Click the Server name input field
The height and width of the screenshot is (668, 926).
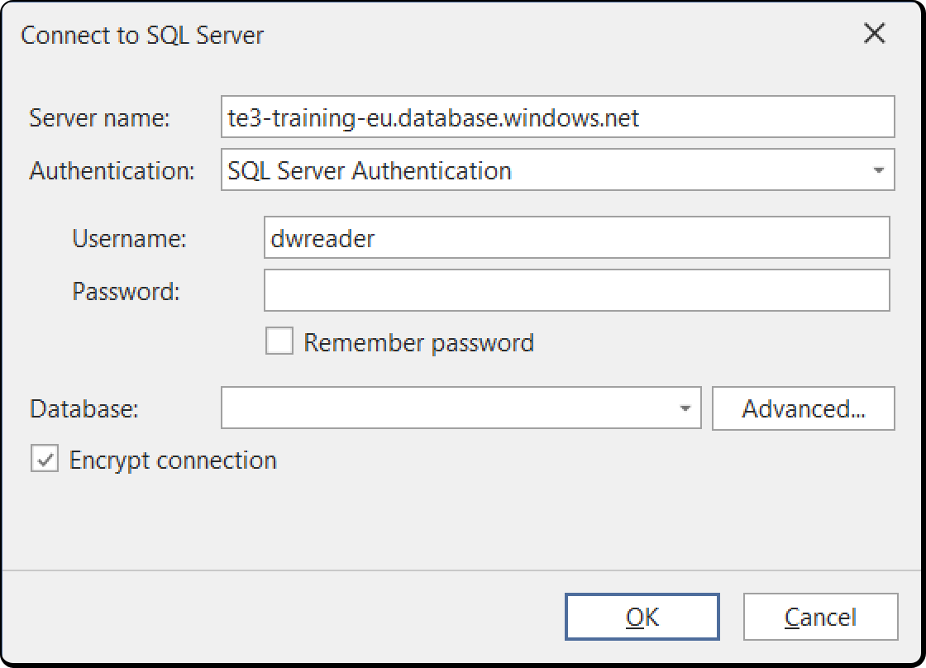pyautogui.click(x=557, y=117)
